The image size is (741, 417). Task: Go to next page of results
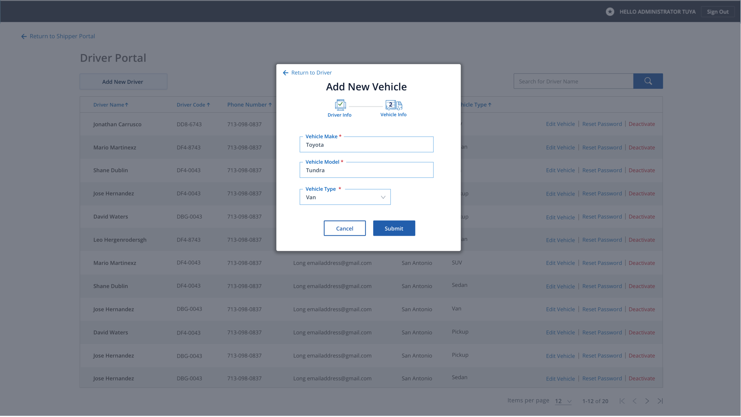[x=647, y=401]
